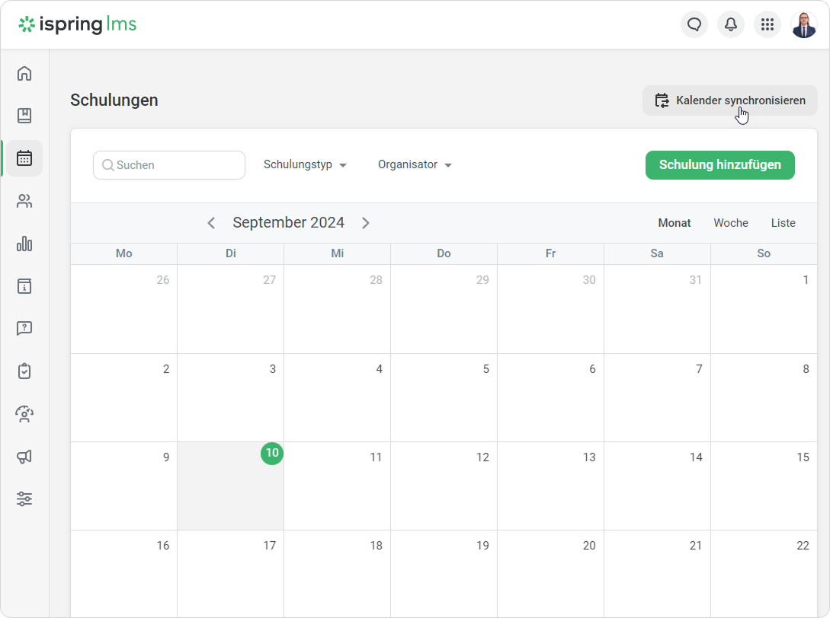
Task: Click the notifications bell icon
Action: click(730, 24)
